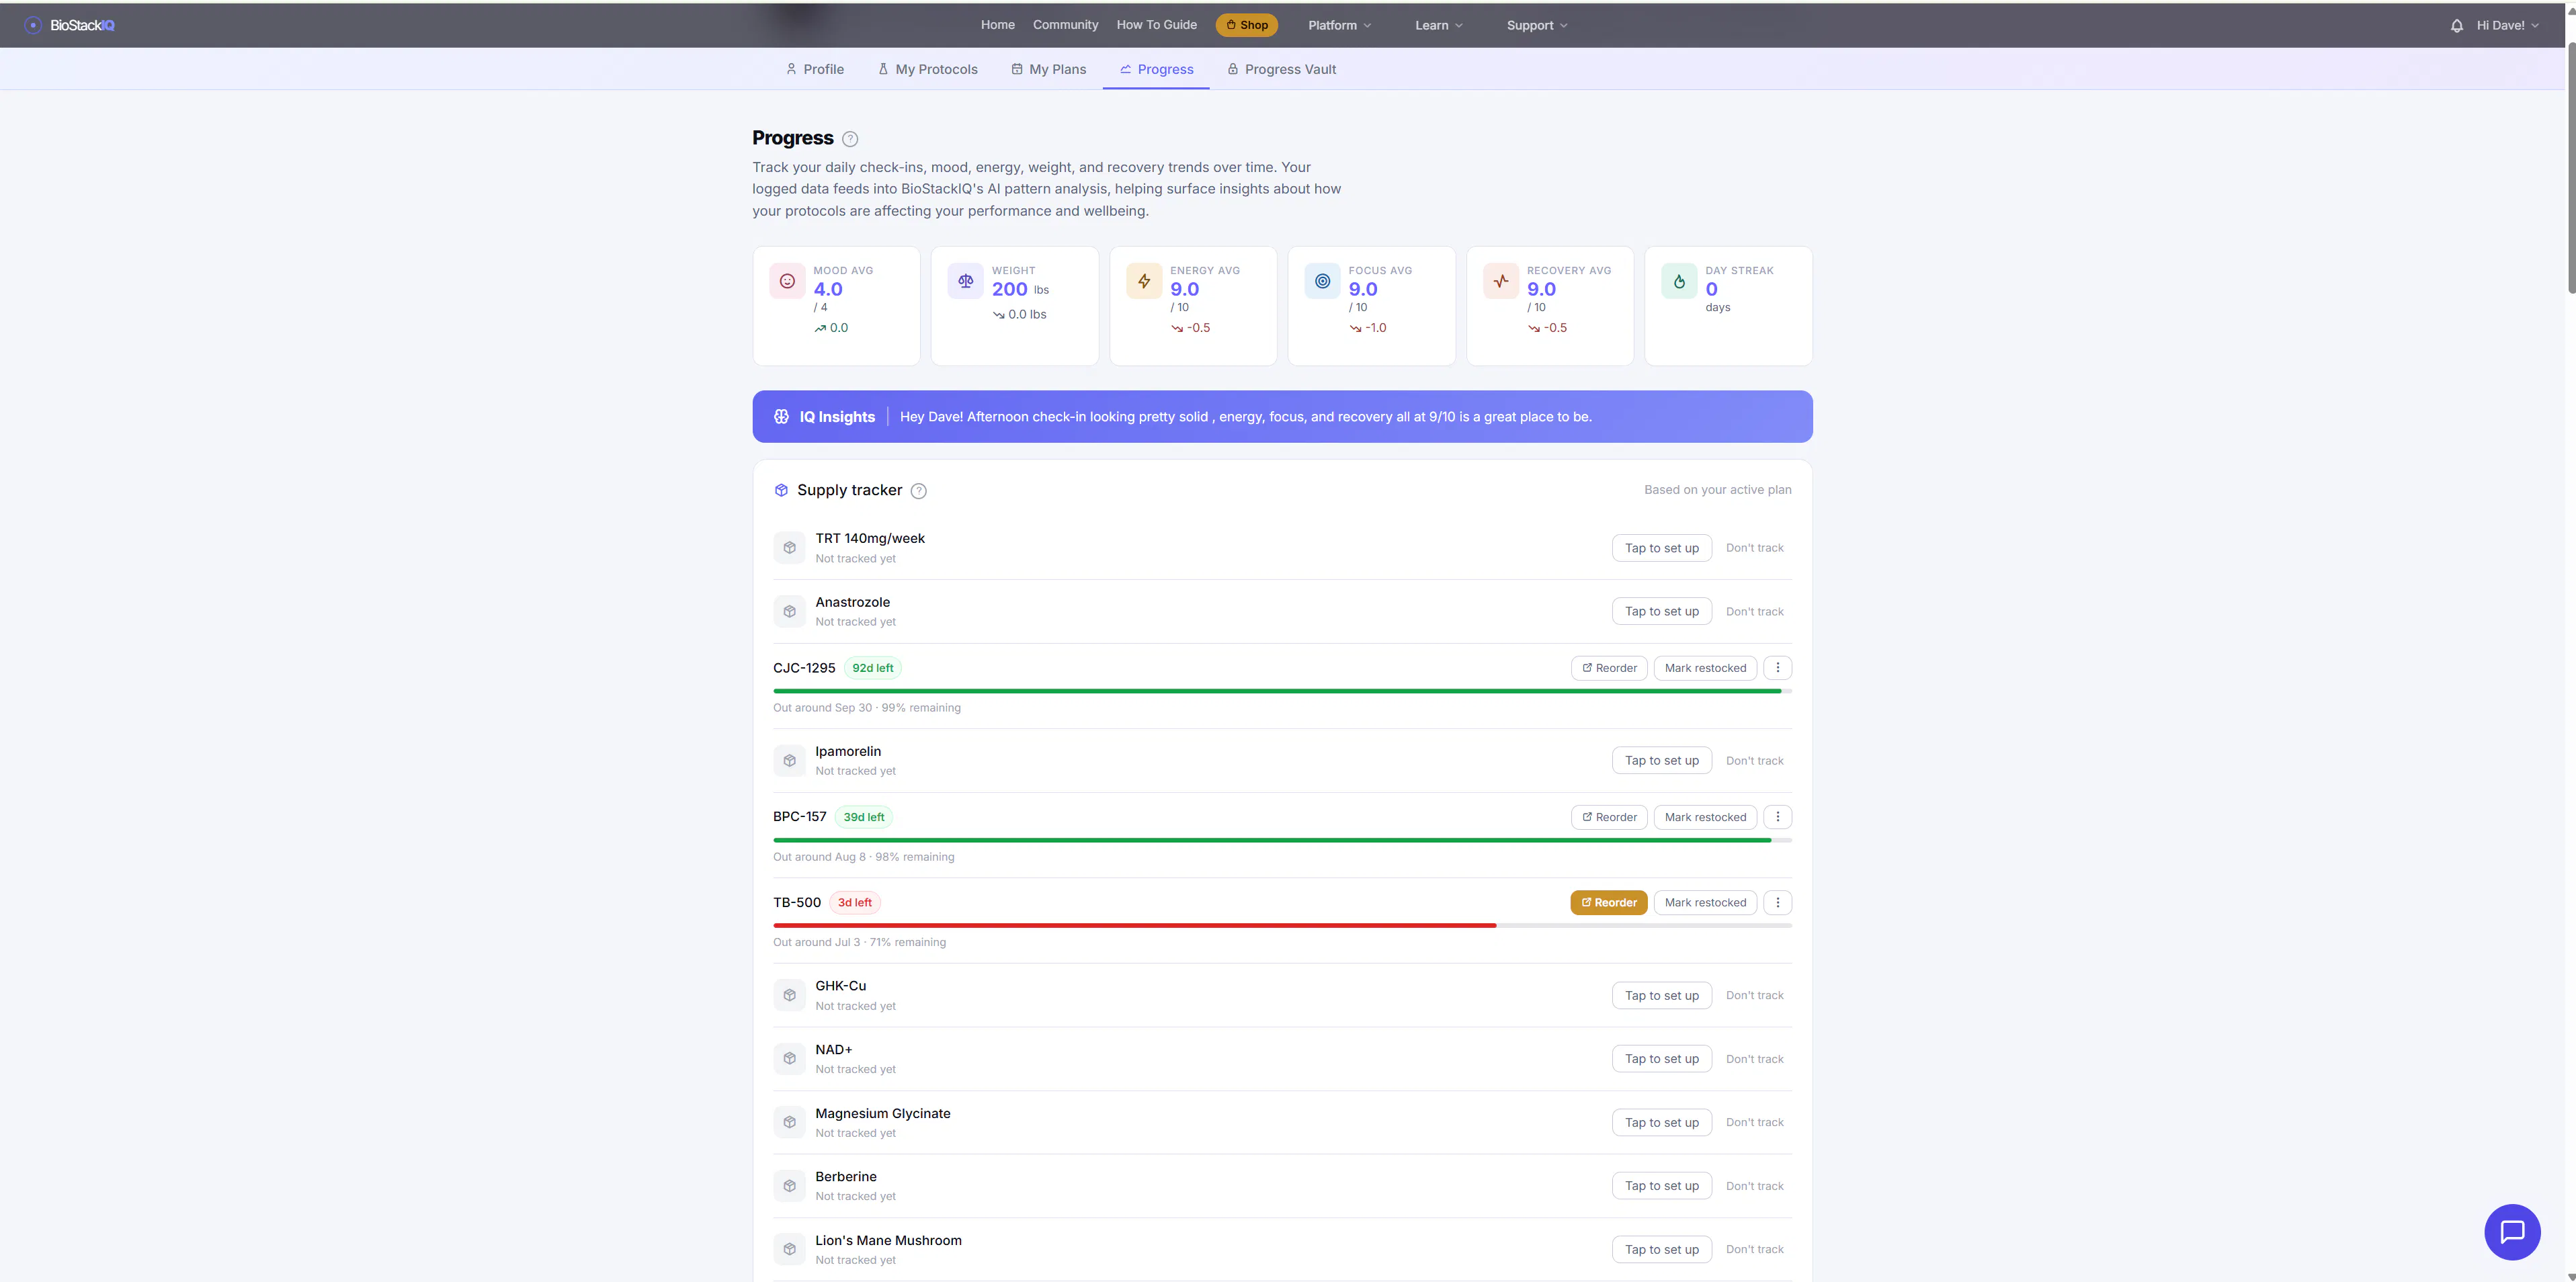Screen dimensions: 2576x1282
Task: Click the package icon for Ipamorelin
Action: (789, 761)
